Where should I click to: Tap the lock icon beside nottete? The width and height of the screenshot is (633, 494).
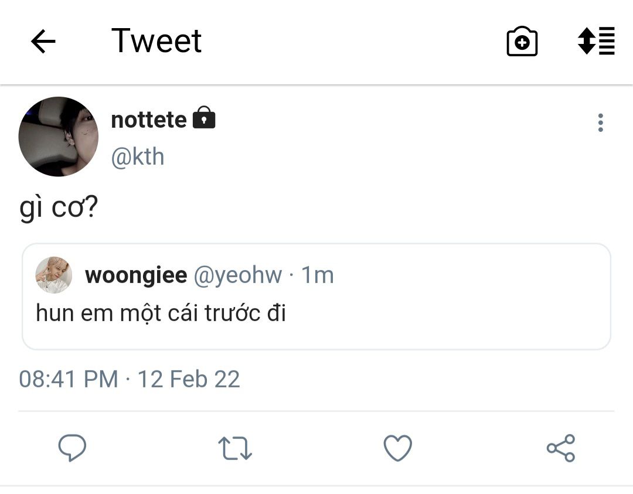[204, 118]
